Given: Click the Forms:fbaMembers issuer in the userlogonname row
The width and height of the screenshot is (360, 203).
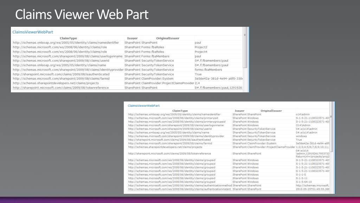Looking at the screenshot, I should click(155, 56).
